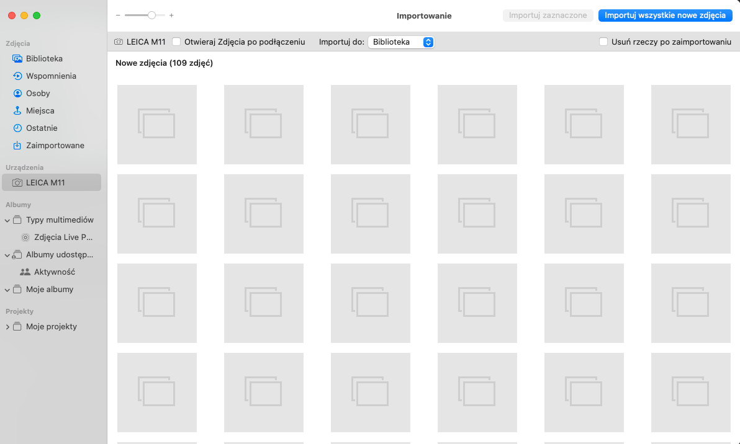Image resolution: width=740 pixels, height=444 pixels.
Task: Click the Ostatnie clock icon
Action: click(17, 128)
